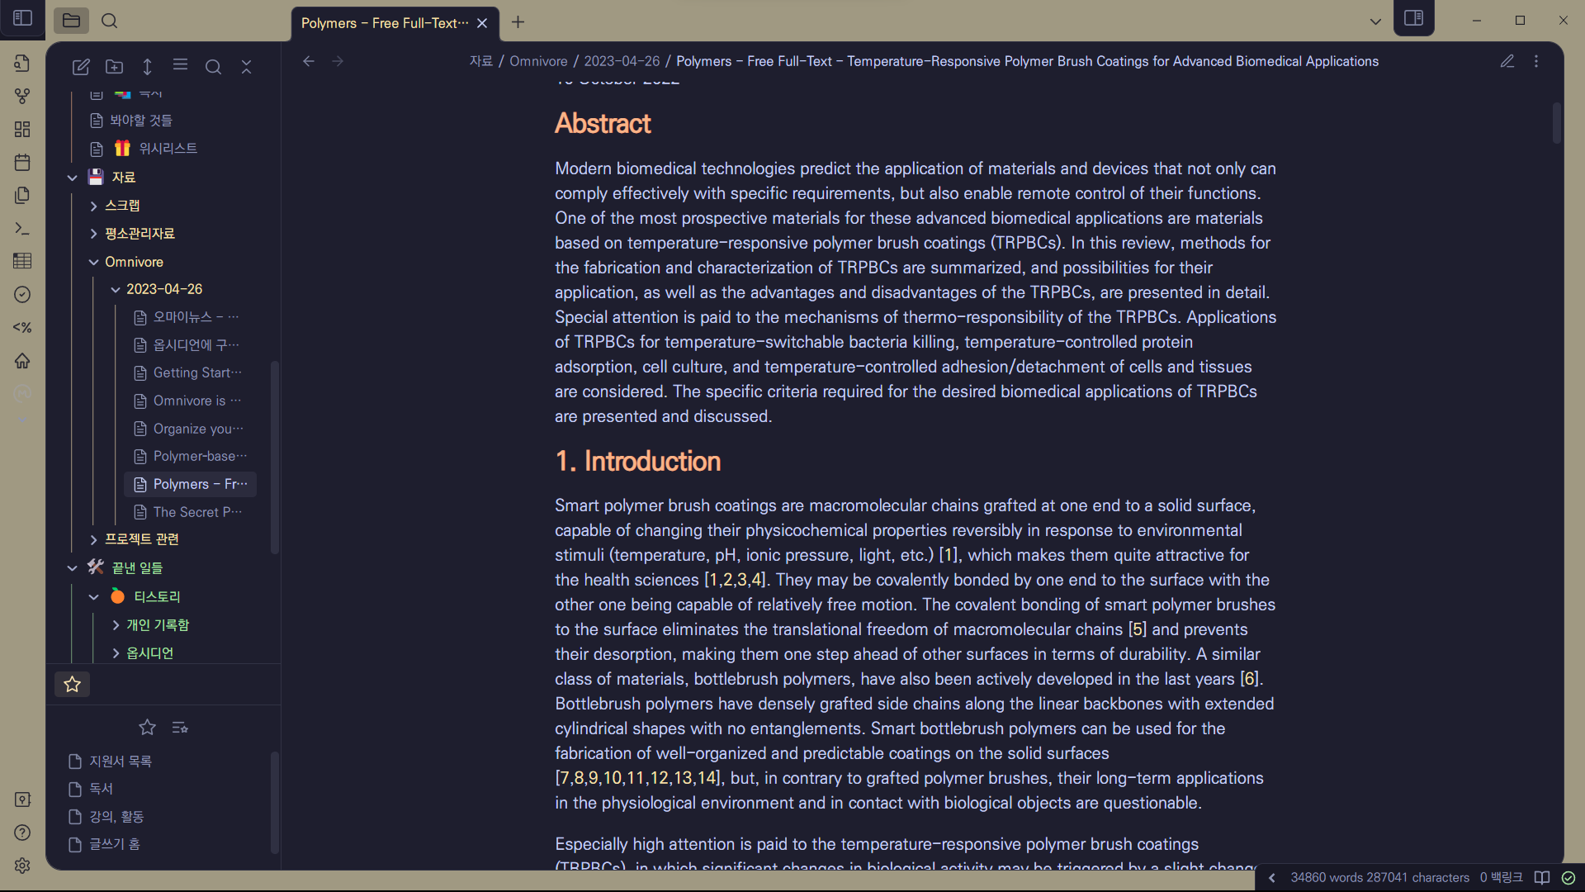Open the command palette ribbon icon
The image size is (1585, 892).
click(22, 229)
